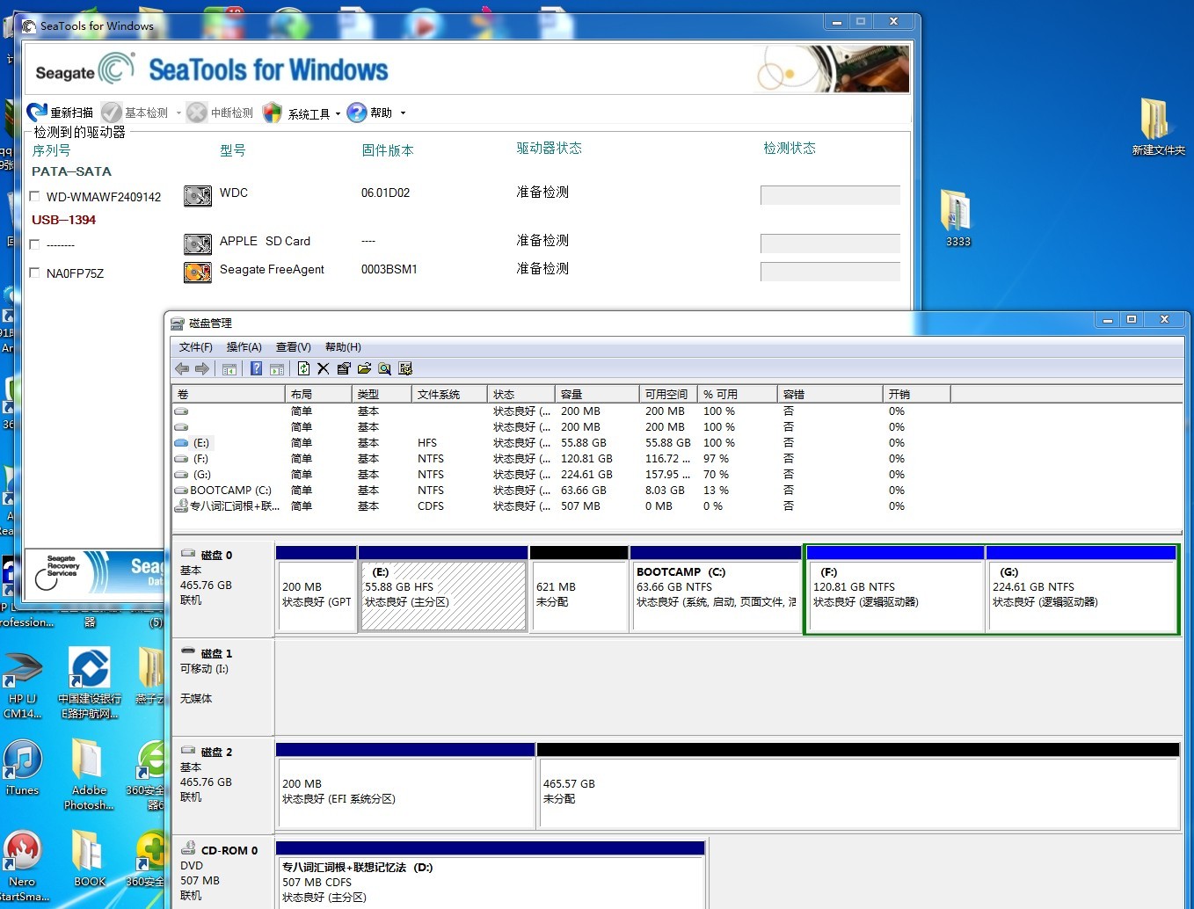Image resolution: width=1194 pixels, height=909 pixels.
Task: Click the Seagate FreeAgent drive icon
Action: coord(198,273)
